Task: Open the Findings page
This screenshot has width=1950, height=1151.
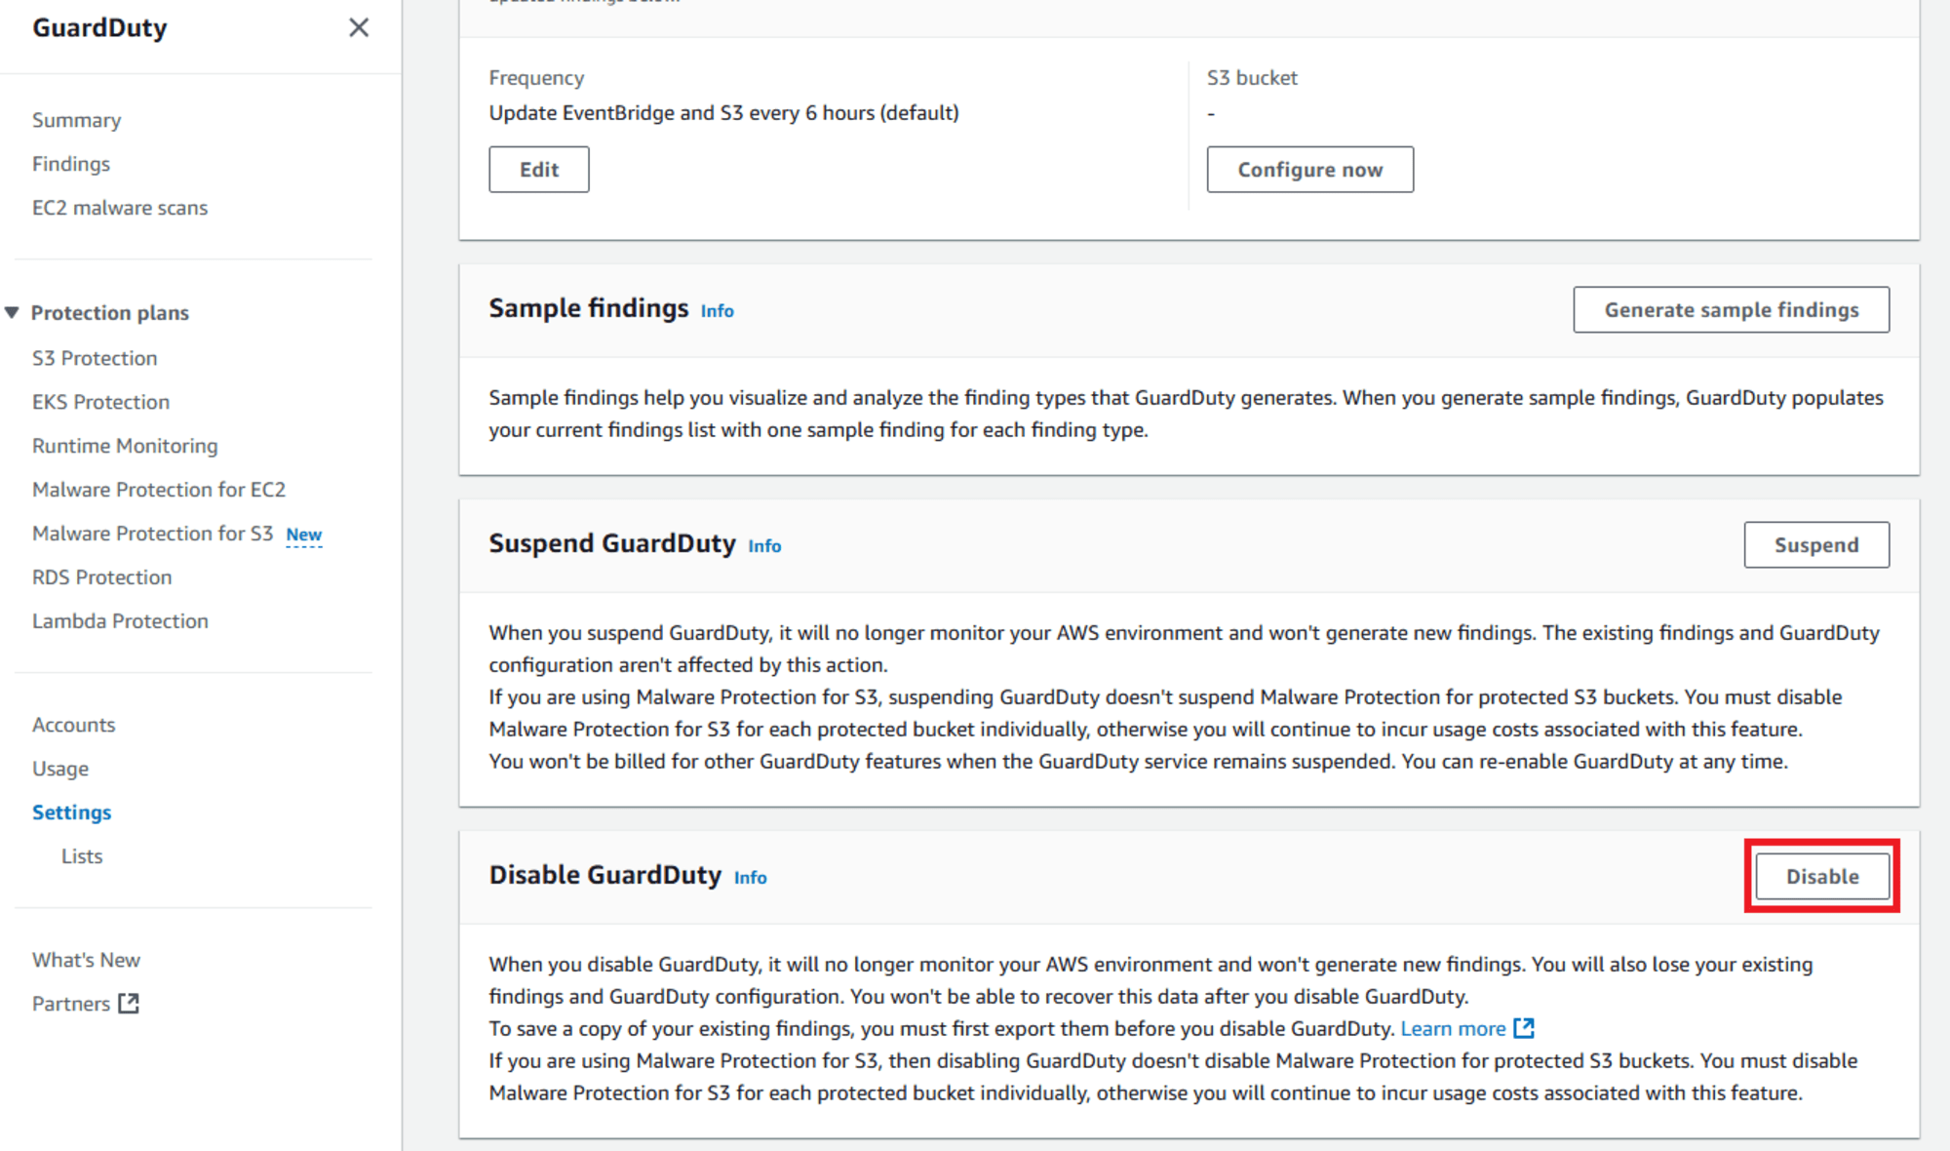Action: (x=70, y=163)
